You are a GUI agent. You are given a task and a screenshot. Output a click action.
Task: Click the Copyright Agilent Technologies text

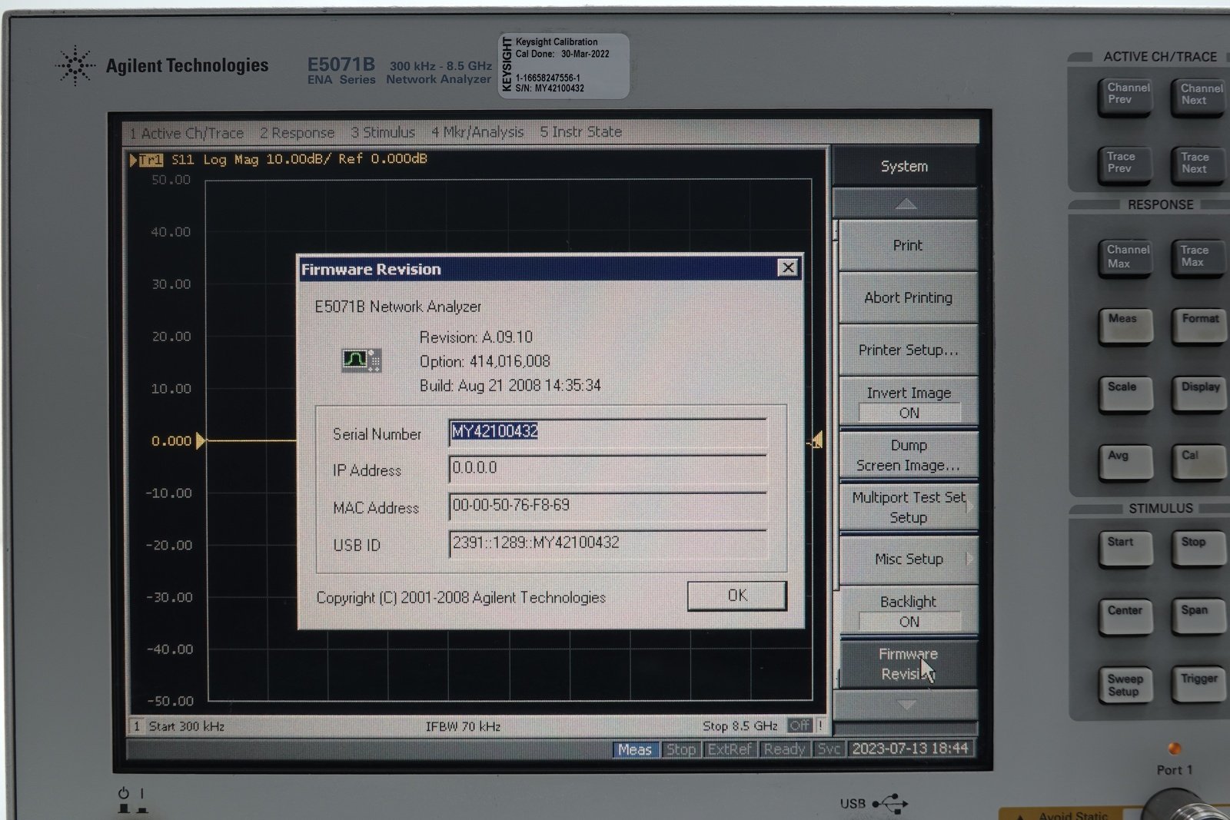[x=461, y=598]
